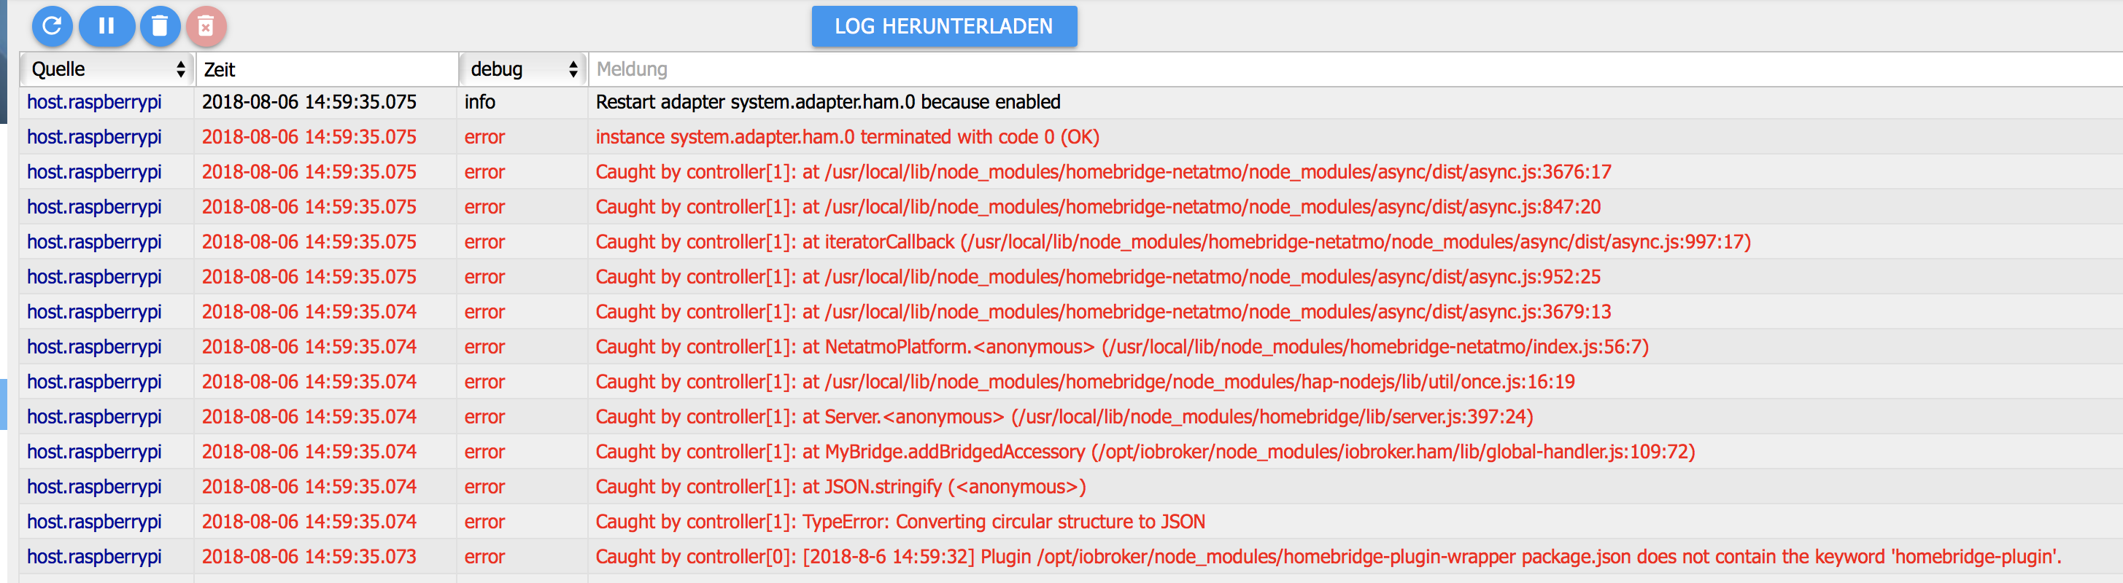Click host.raspberrypi in the JSON.stringify row
This screenshot has height=583, width=2123.
click(x=94, y=487)
